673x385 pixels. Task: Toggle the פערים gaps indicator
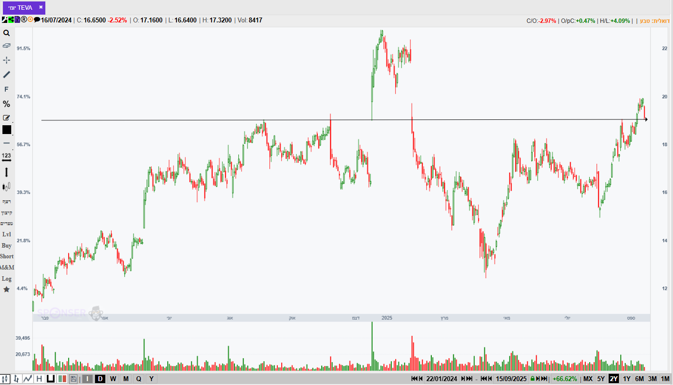[7, 223]
